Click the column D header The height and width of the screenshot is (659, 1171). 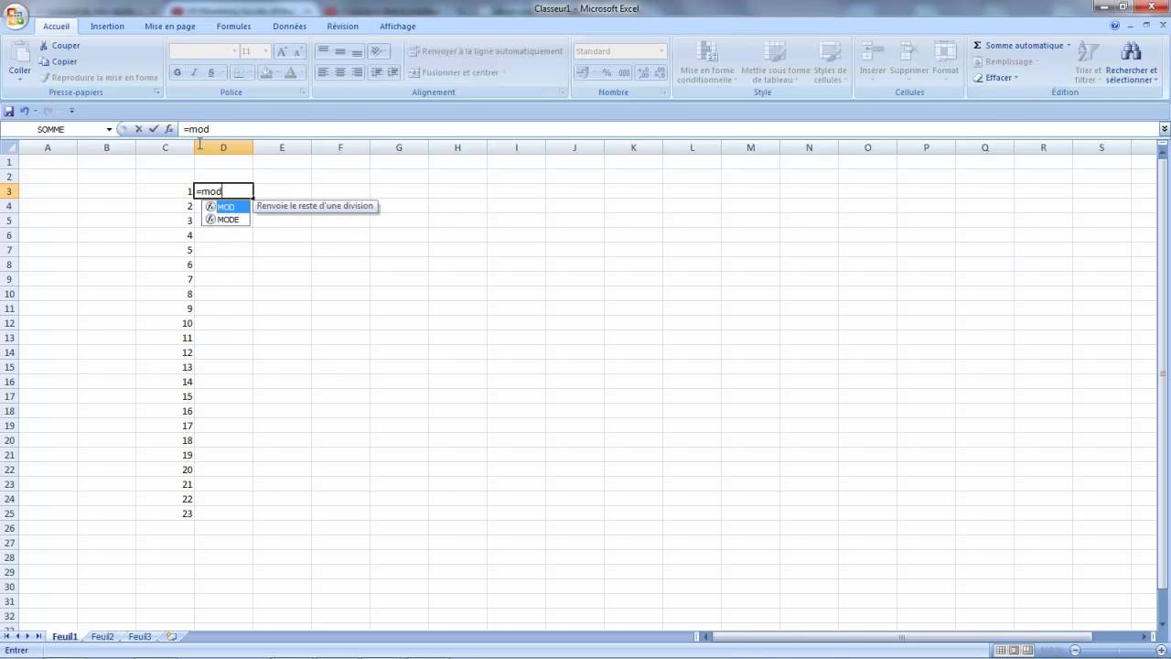tap(223, 147)
